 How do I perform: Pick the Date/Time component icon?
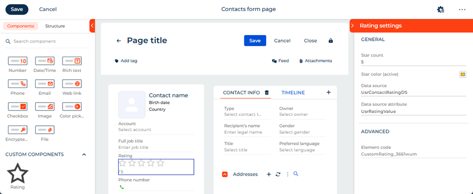tap(45, 61)
